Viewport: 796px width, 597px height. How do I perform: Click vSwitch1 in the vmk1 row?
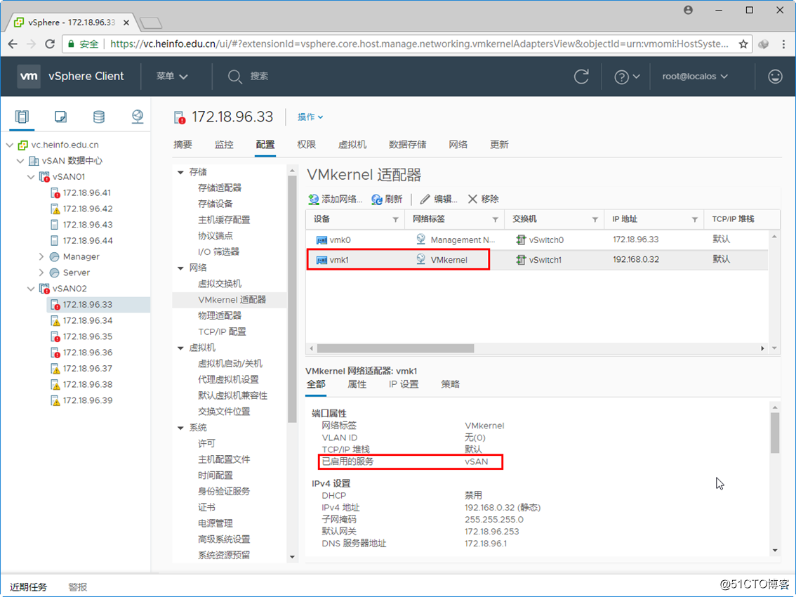(x=545, y=260)
